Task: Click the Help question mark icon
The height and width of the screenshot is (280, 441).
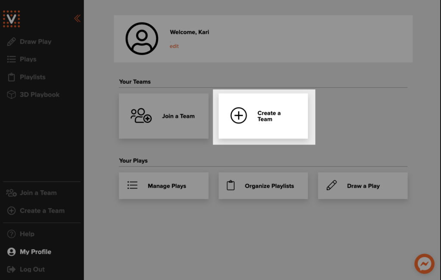Action: [11, 234]
